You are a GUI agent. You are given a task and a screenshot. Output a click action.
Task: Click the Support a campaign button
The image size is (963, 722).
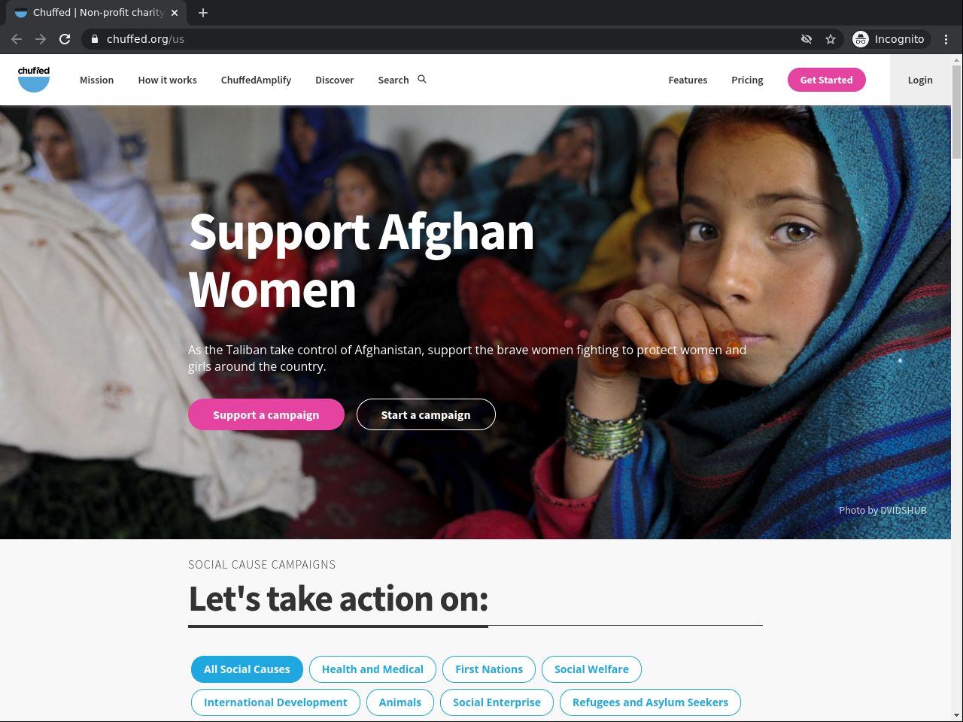click(x=266, y=414)
